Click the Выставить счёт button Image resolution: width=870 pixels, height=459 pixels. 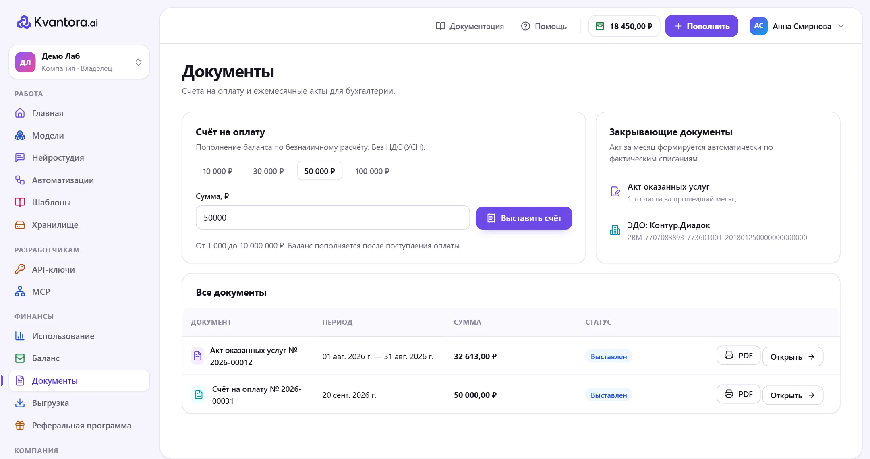point(524,218)
